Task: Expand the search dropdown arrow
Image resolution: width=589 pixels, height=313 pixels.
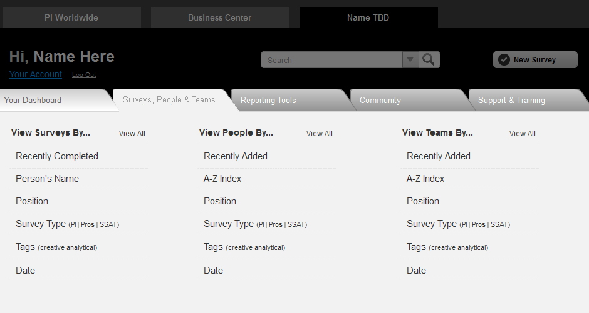Action: 410,59
